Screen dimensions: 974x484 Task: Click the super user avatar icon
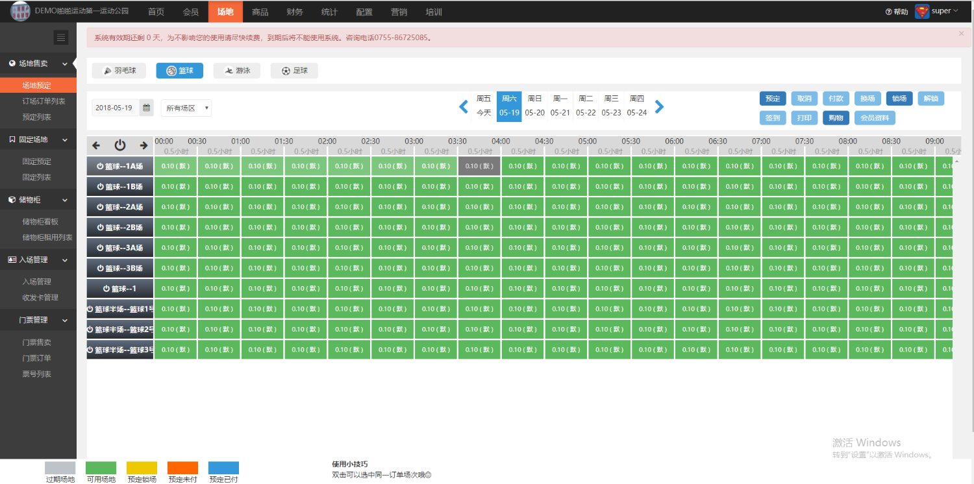tap(922, 11)
